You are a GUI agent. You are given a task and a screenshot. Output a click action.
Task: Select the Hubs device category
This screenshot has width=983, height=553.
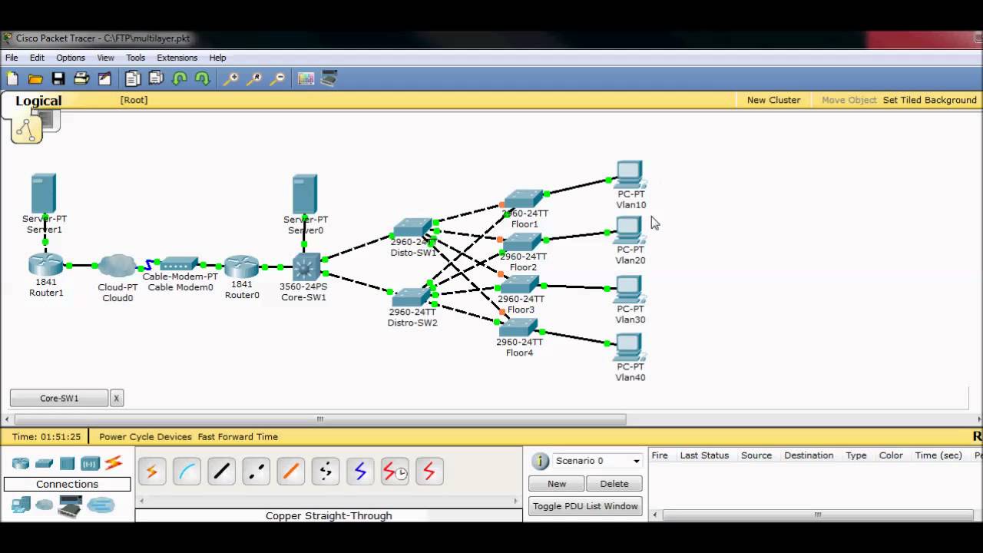[x=67, y=463]
